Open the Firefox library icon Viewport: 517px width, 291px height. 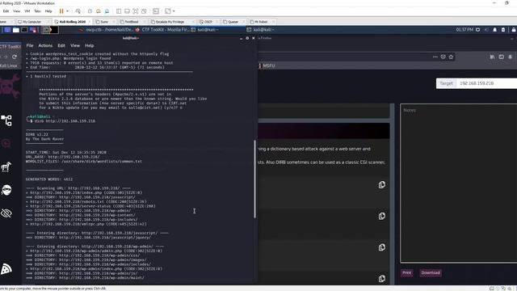[x=492, y=57]
